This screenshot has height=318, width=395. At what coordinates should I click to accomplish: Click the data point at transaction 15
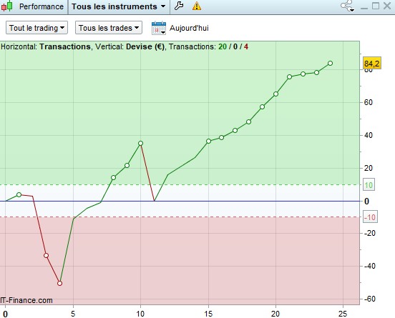208,141
